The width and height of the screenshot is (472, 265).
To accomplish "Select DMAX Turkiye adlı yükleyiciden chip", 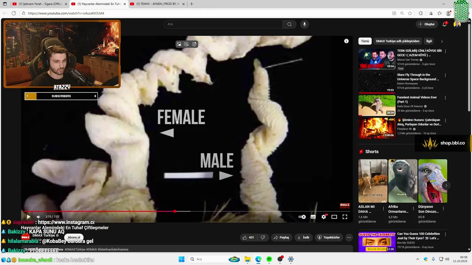I will (x=398, y=41).
